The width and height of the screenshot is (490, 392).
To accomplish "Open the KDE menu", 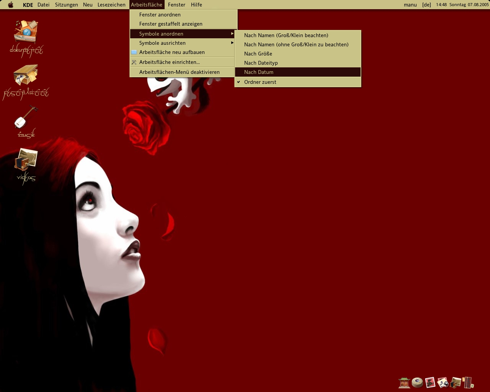I will click(x=28, y=5).
